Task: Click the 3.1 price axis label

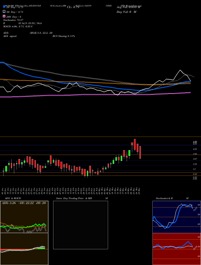Action: pos(195,169)
